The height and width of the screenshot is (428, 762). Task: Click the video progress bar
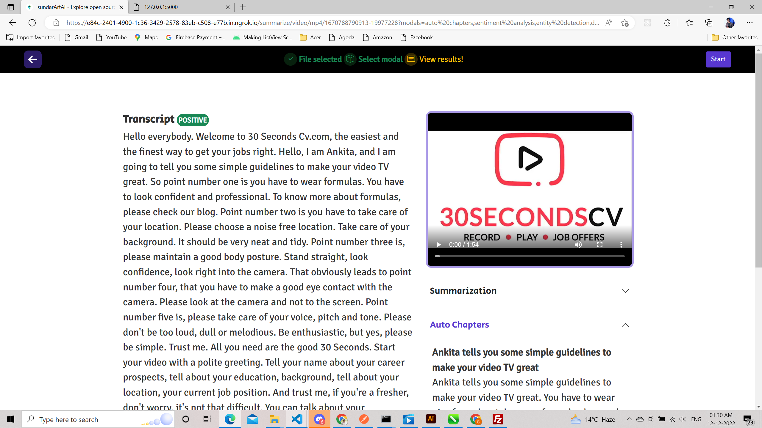pos(530,256)
